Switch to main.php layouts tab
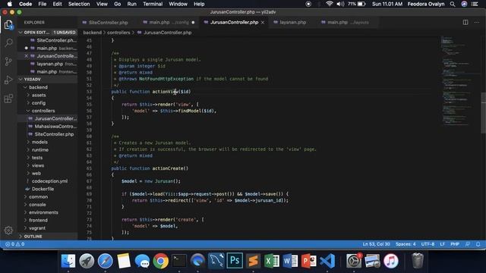 click(348, 22)
